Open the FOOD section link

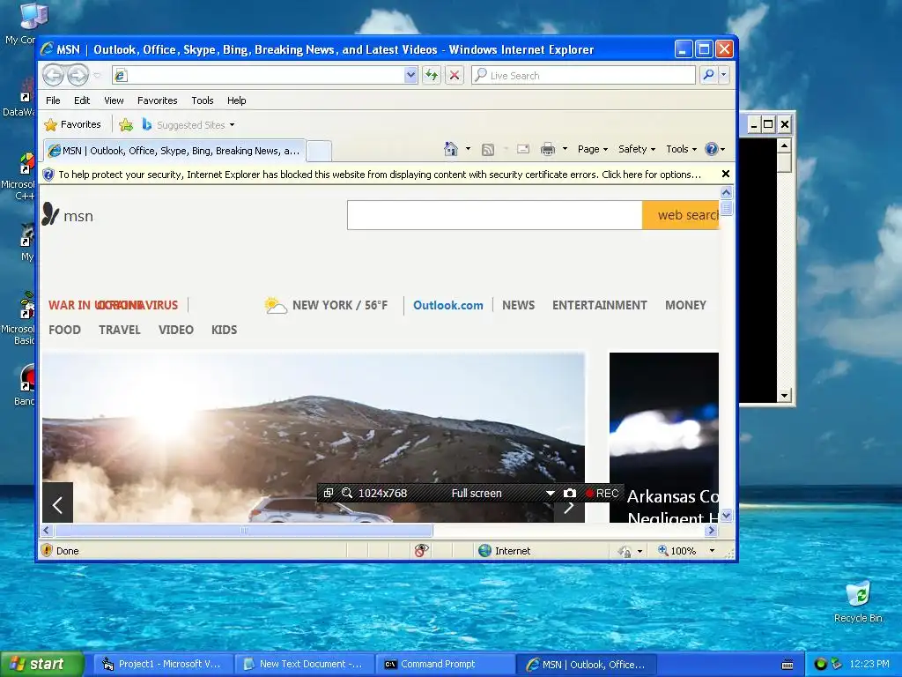coord(64,330)
